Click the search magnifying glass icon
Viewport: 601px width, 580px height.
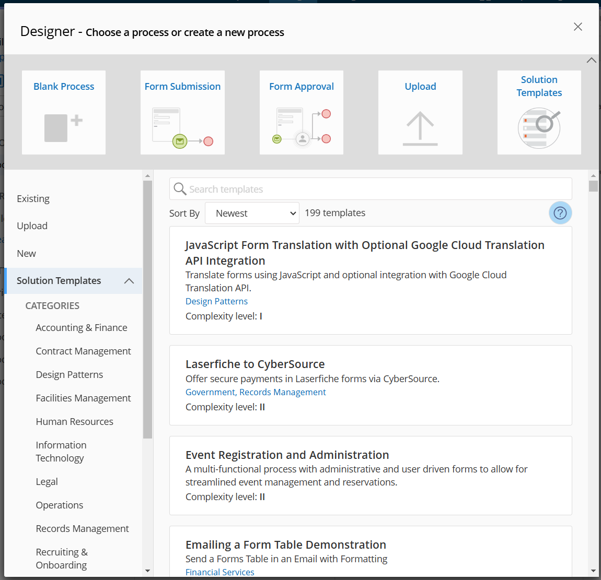click(180, 189)
